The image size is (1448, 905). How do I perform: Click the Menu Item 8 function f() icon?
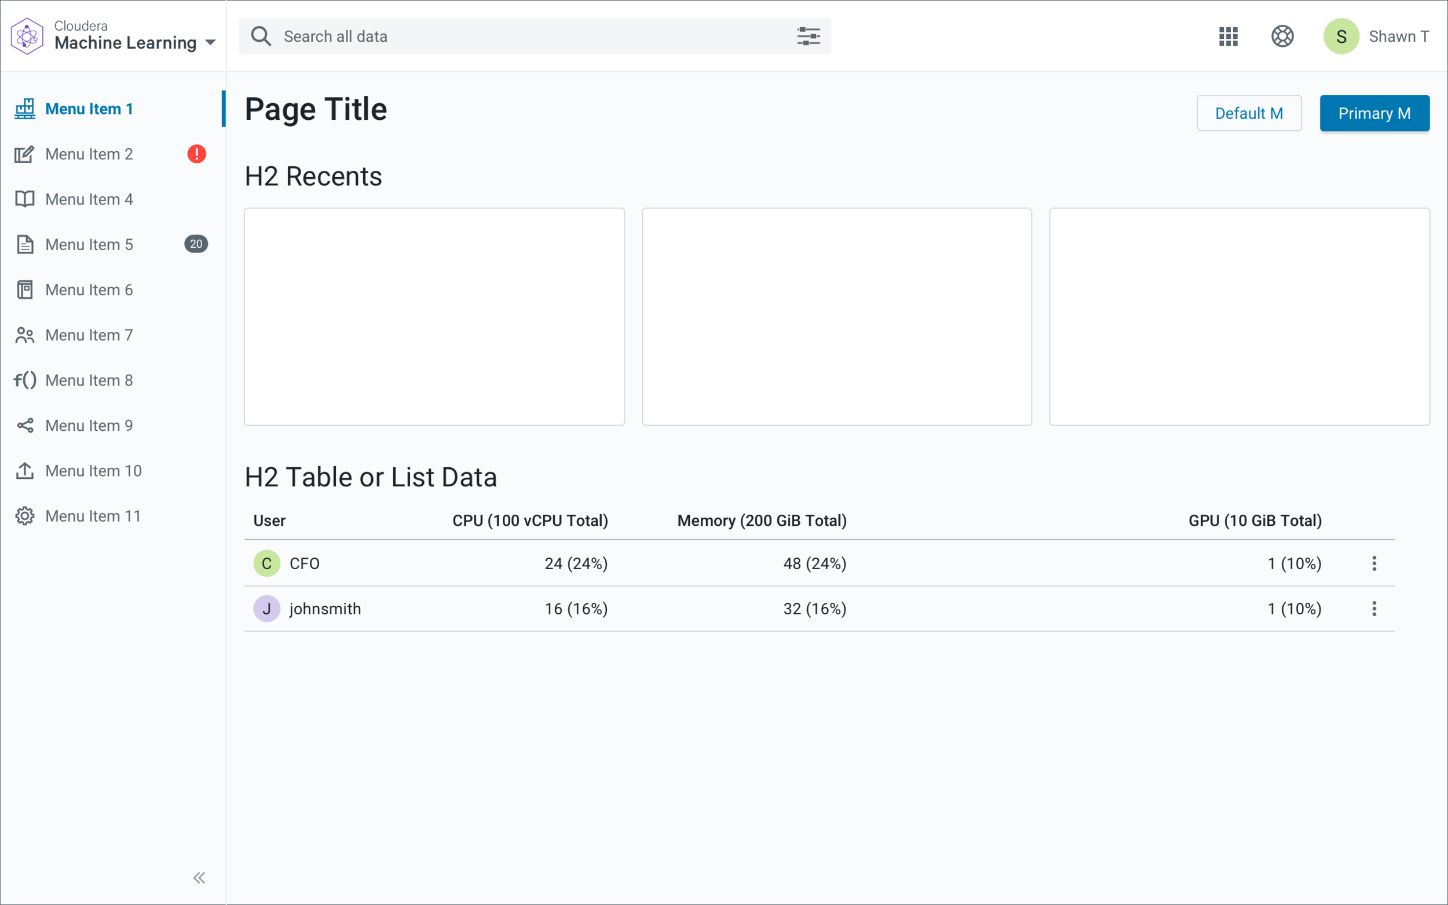(x=25, y=380)
